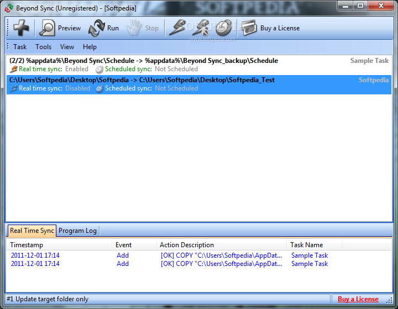
Task: Click the Preview magnifier icon
Action: click(x=47, y=28)
